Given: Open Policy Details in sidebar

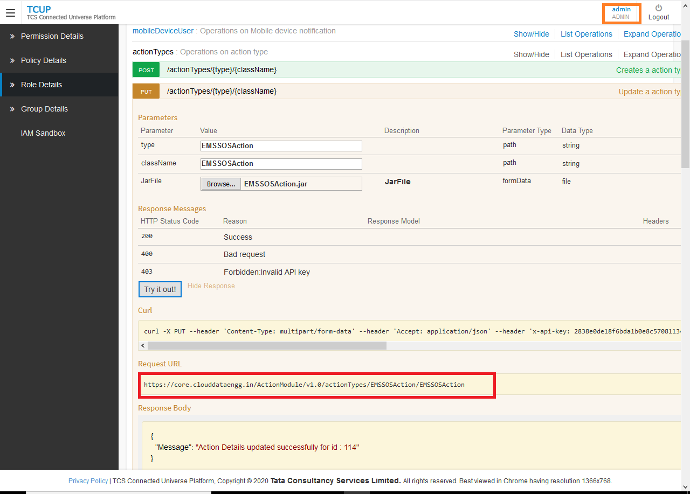Looking at the screenshot, I should [x=44, y=60].
